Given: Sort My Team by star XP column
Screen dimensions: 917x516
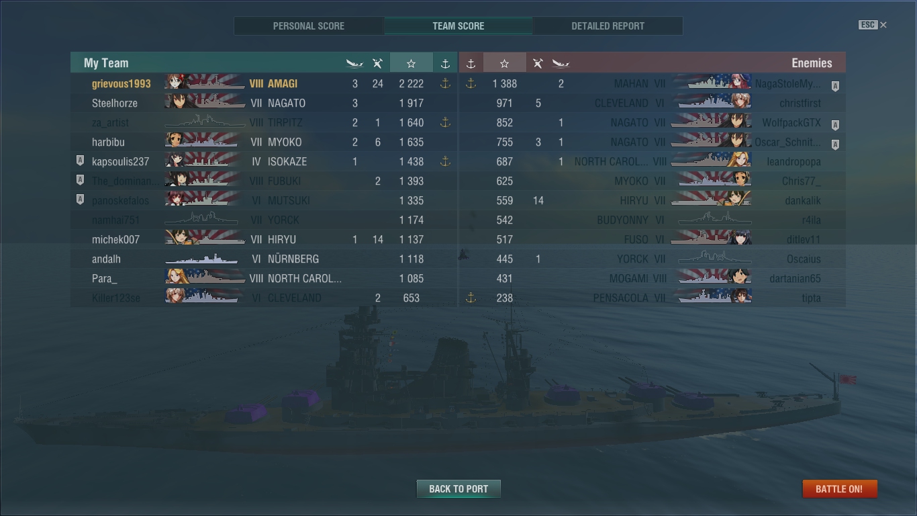Looking at the screenshot, I should tap(411, 62).
